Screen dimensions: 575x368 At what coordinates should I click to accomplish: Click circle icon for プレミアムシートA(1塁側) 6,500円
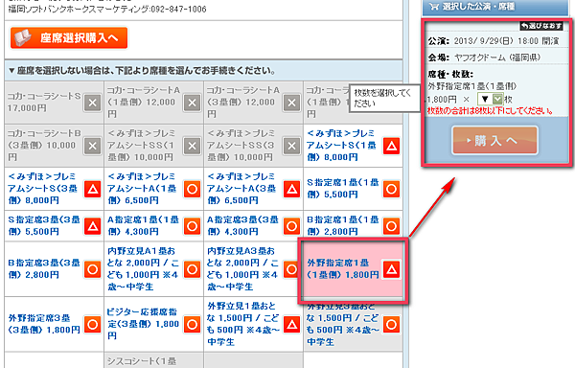193,189
